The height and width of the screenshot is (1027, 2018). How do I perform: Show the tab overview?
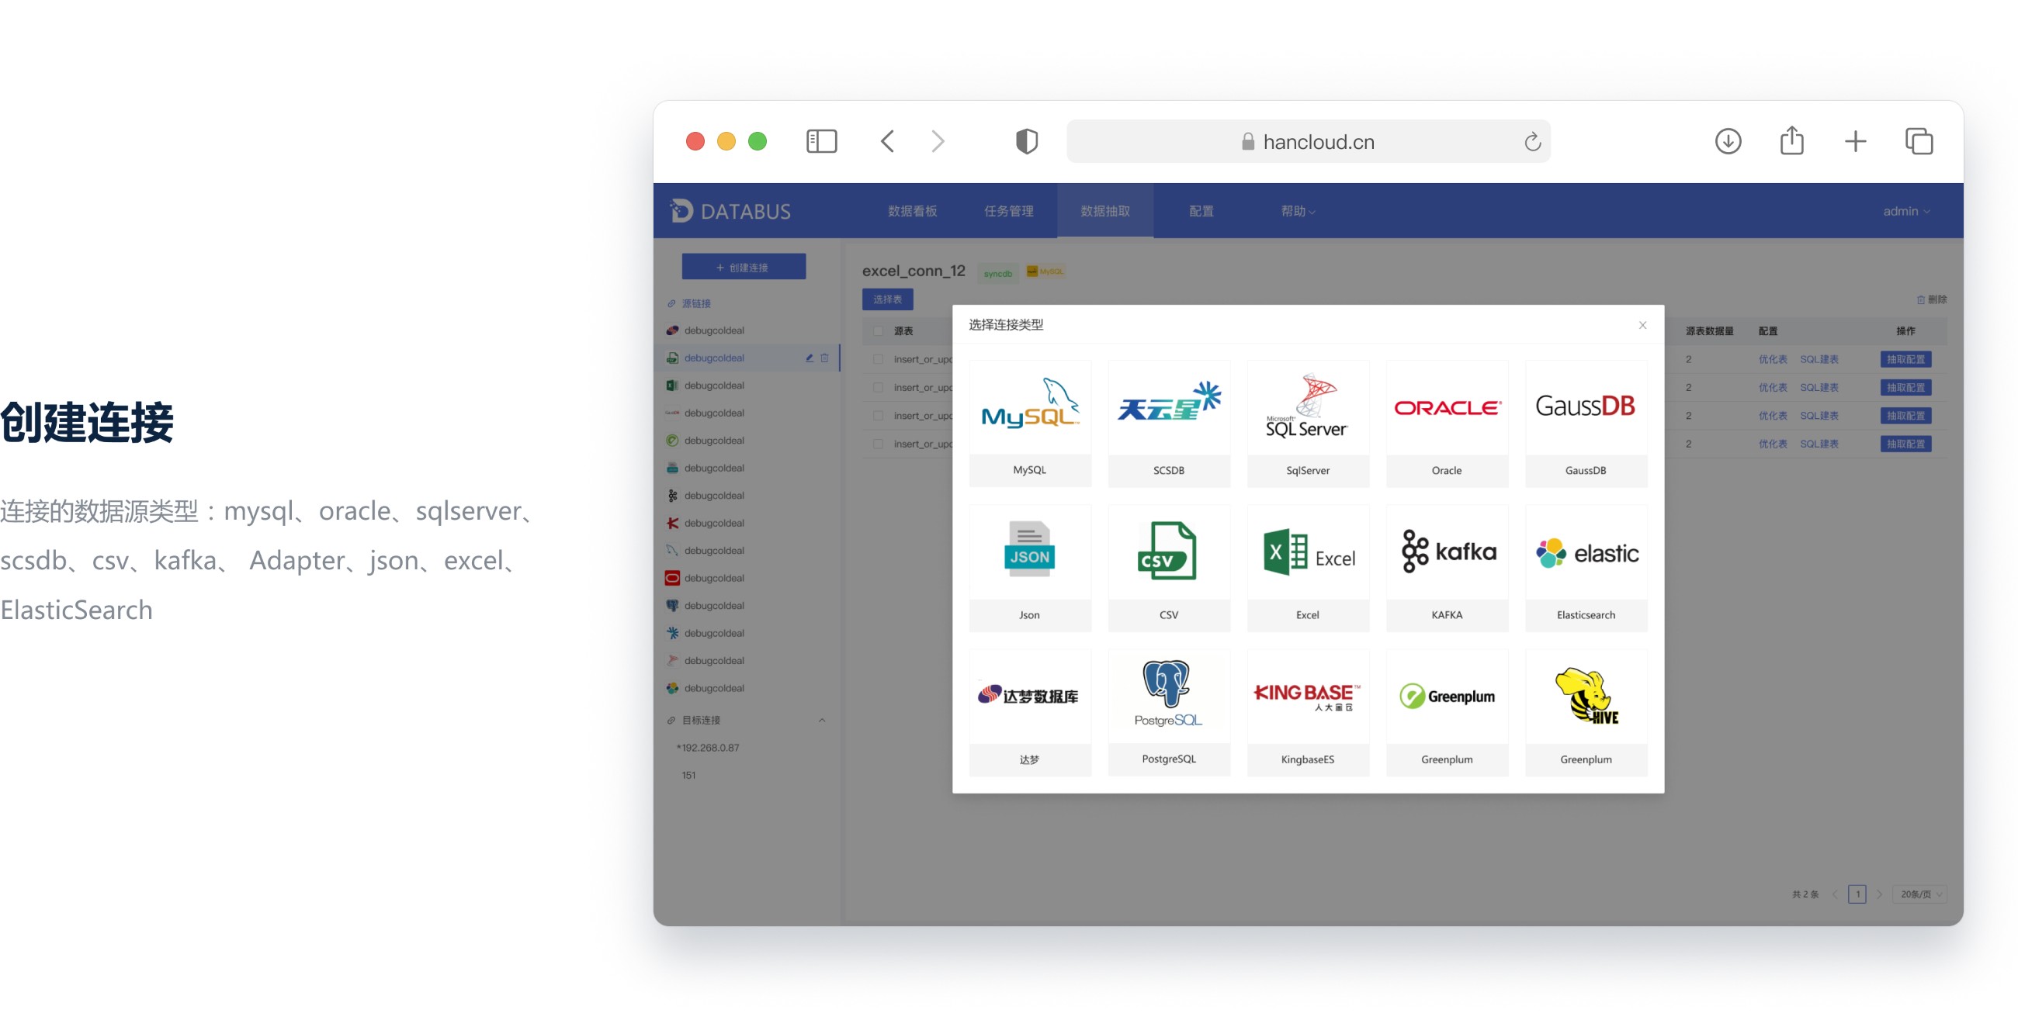coord(1919,142)
